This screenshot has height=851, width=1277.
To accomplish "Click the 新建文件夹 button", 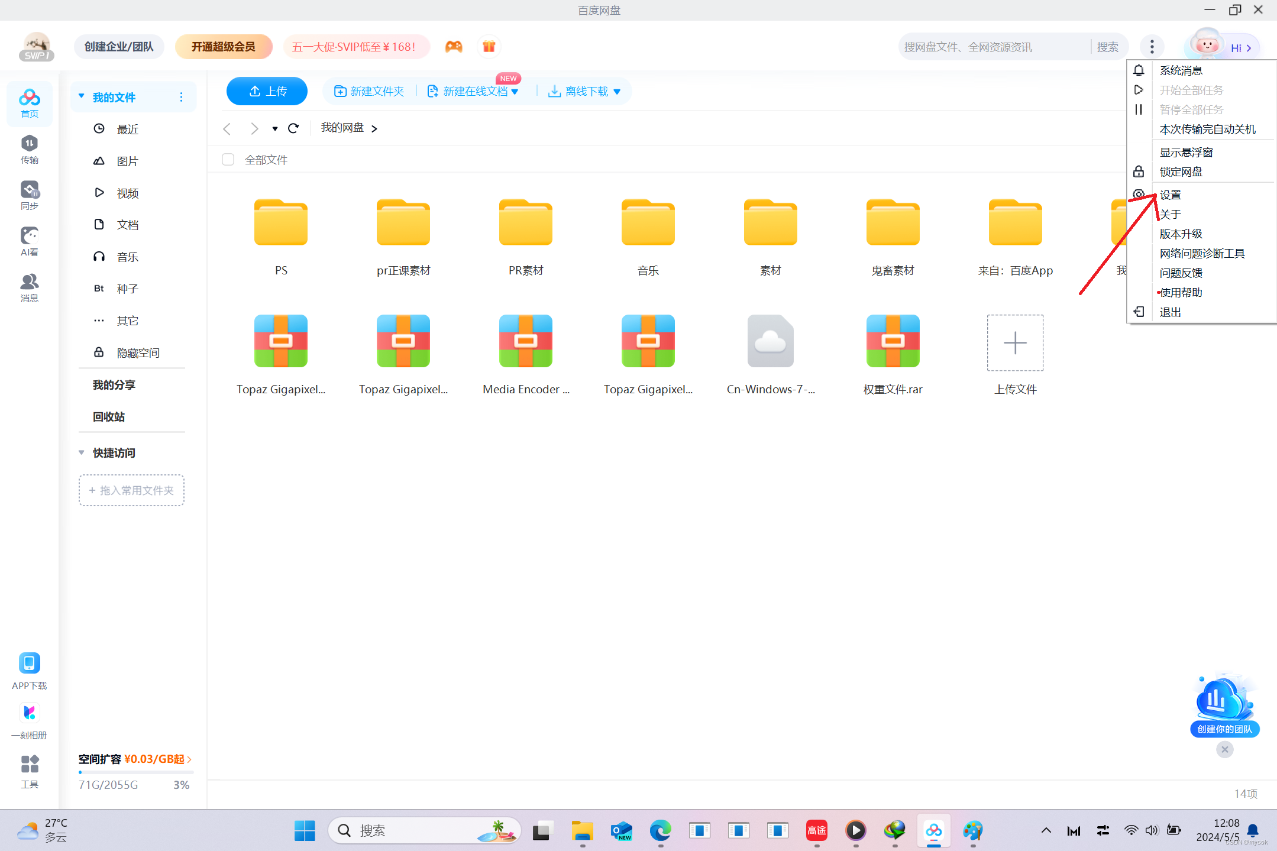I will point(369,91).
